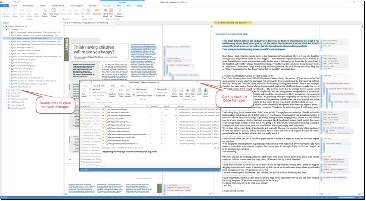Open the Code Tree in Code Manager
The image size is (366, 201).
(x=181, y=93)
